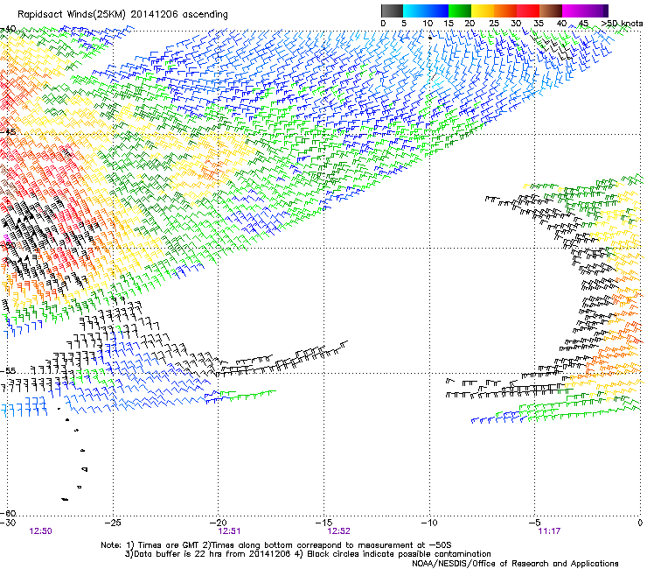Click the '-20' longitude axis label
The height and width of the screenshot is (569, 647).
point(219,523)
